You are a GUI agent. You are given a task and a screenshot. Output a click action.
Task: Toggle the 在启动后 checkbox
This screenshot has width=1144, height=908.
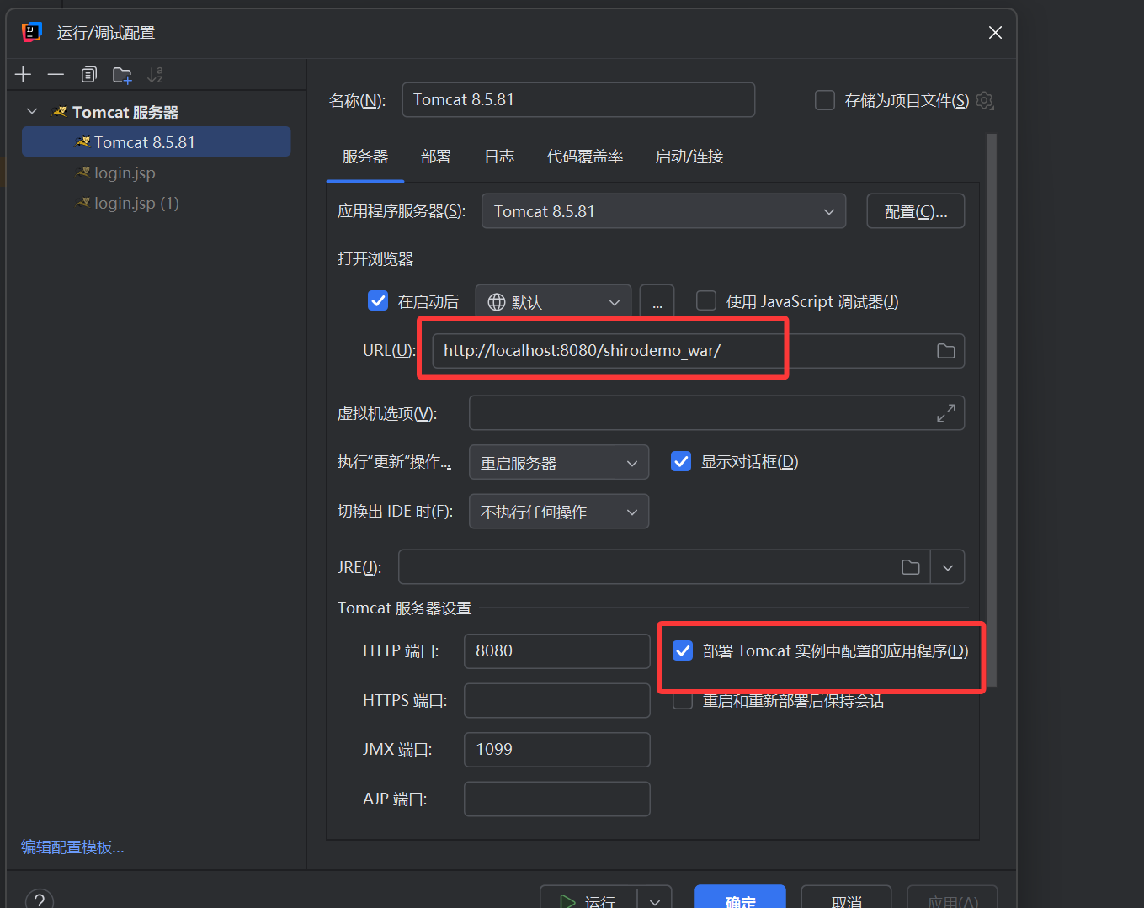(378, 301)
